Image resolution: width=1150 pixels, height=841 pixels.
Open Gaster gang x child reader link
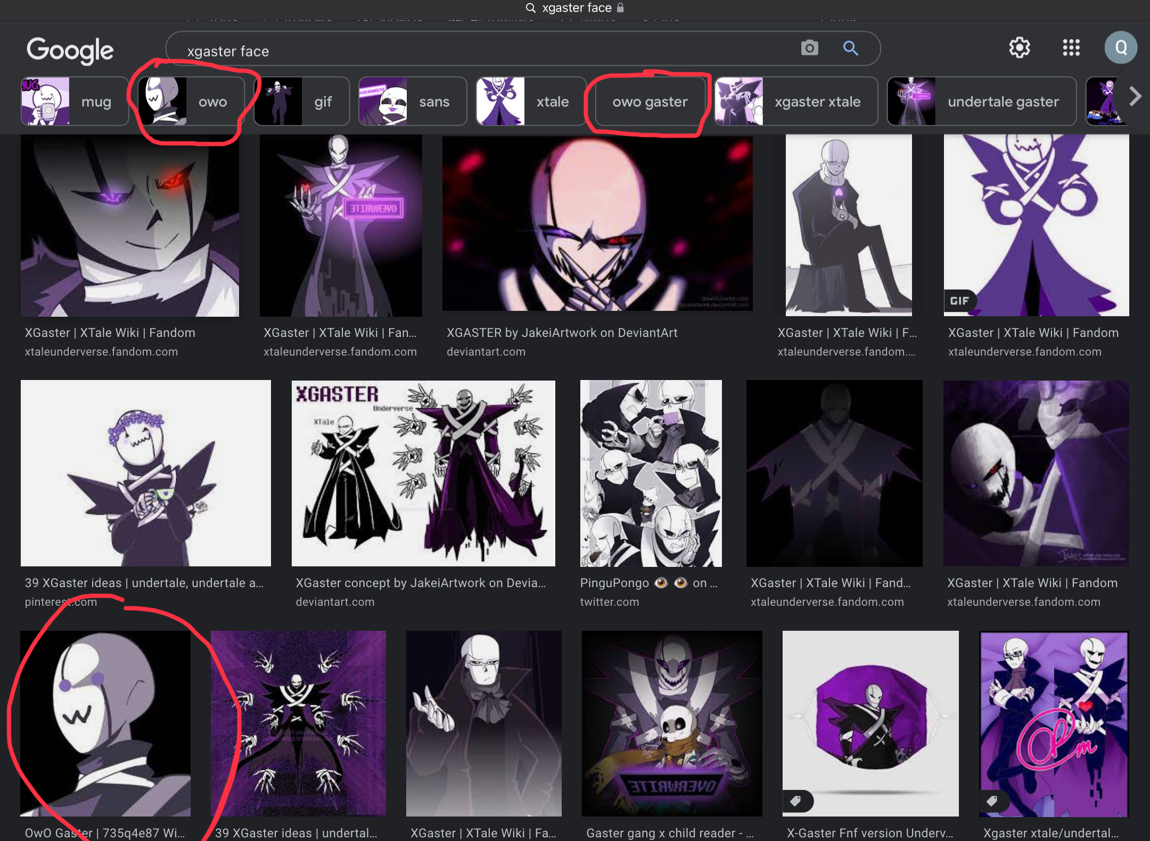[x=670, y=833]
